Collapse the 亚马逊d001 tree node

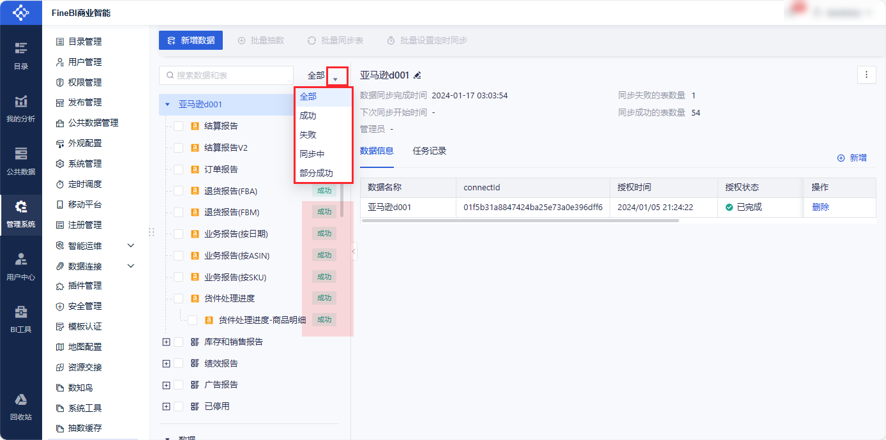coord(167,104)
